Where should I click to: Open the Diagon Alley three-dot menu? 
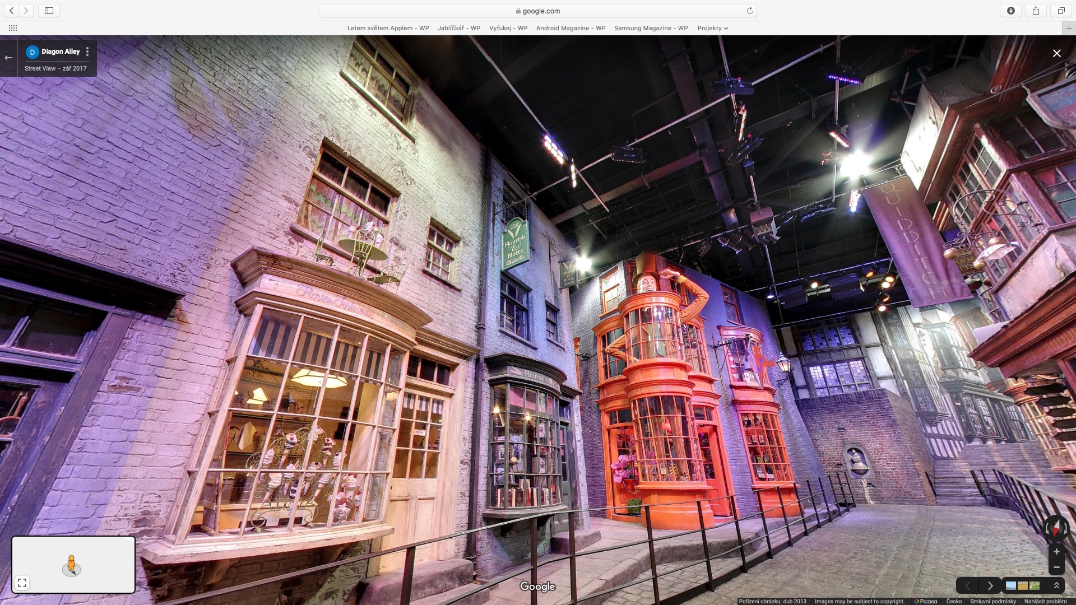click(87, 52)
